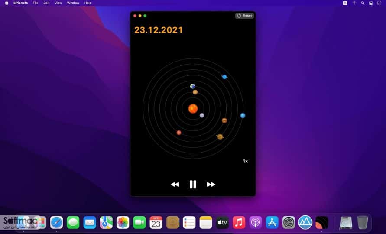This screenshot has height=234, width=386.
Task: Open Notes from the Dock
Action: pyautogui.click(x=206, y=222)
